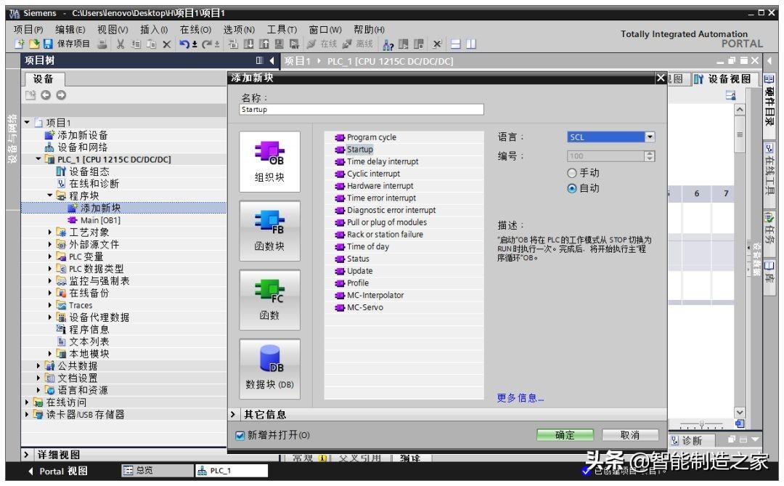Click the zoom slider in device view

[701, 424]
